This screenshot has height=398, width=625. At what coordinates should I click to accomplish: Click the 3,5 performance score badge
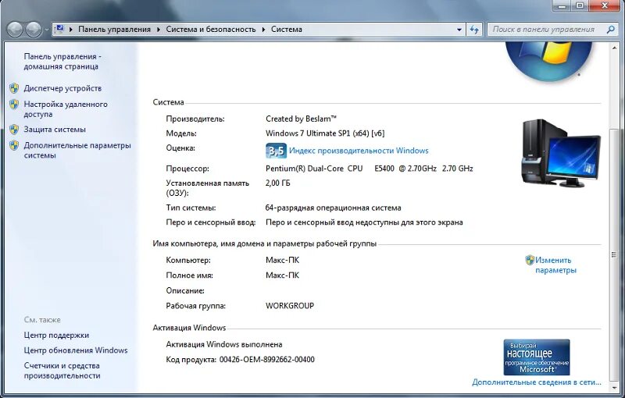click(x=276, y=151)
